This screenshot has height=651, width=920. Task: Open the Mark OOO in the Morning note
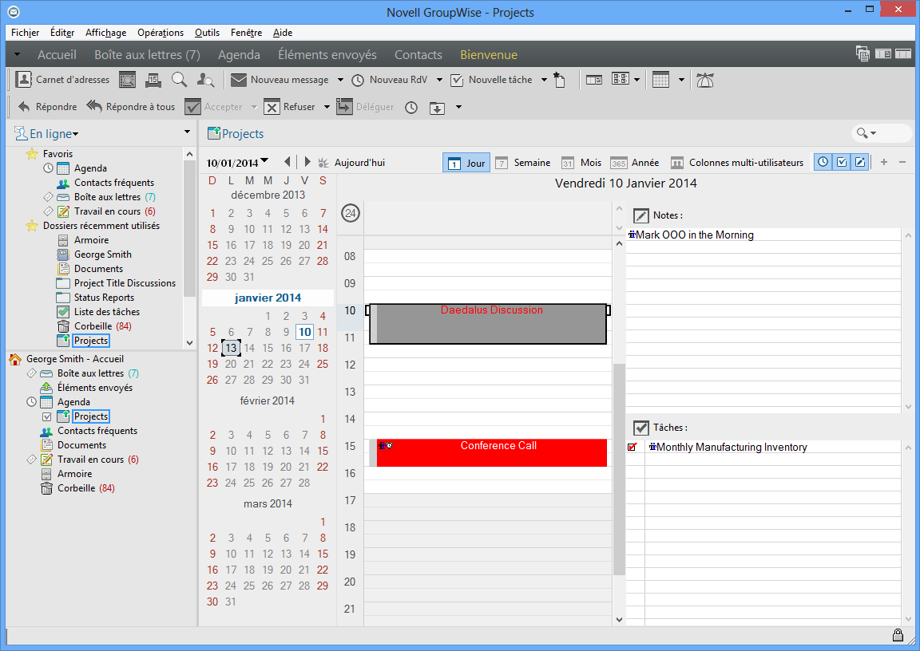click(x=695, y=235)
